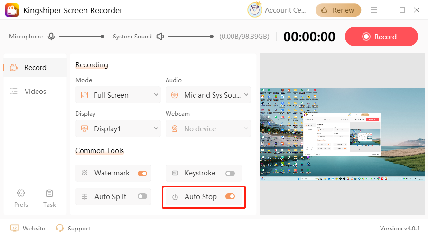This screenshot has height=238, width=428.
Task: Click the Display1 monitor icon
Action: point(84,128)
